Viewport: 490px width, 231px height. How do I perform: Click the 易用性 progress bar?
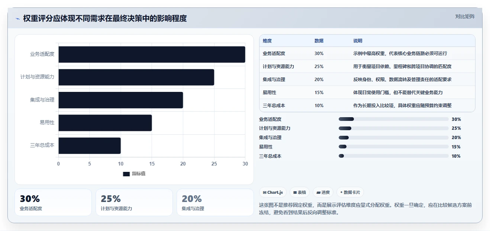pyautogui.click(x=394, y=147)
